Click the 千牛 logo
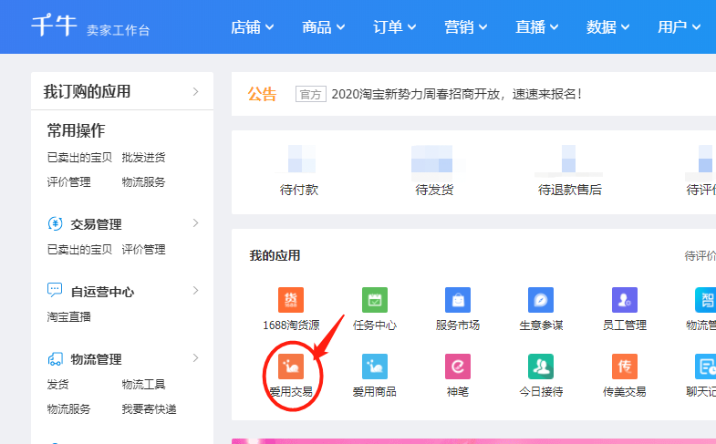 click(x=54, y=26)
